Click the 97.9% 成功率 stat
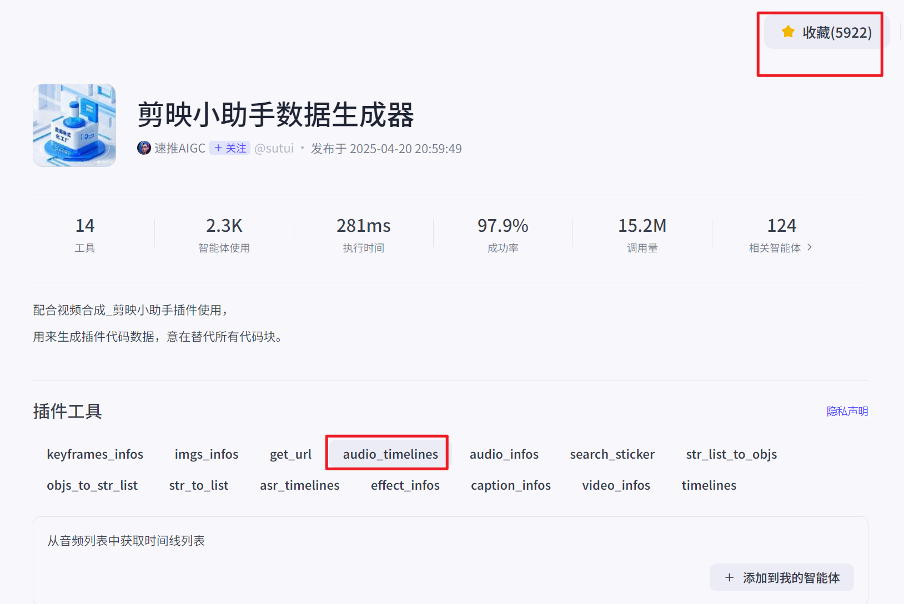 [x=503, y=235]
